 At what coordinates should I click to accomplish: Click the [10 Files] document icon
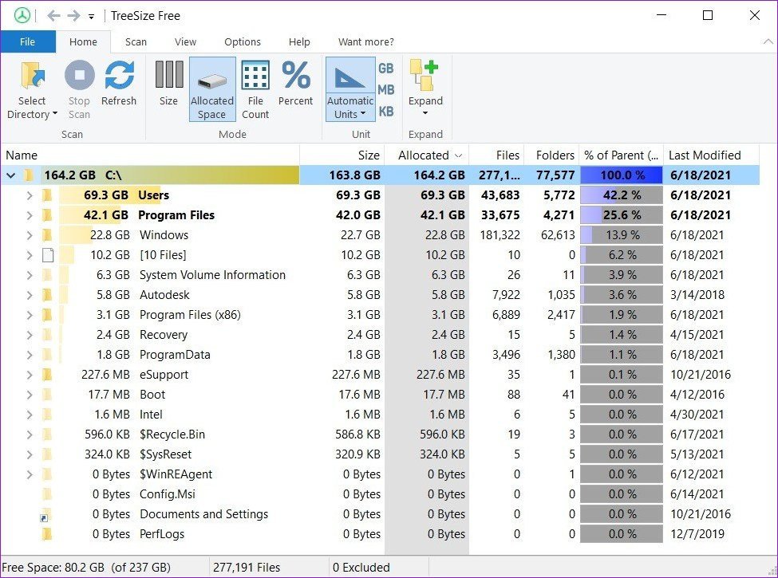coord(48,255)
